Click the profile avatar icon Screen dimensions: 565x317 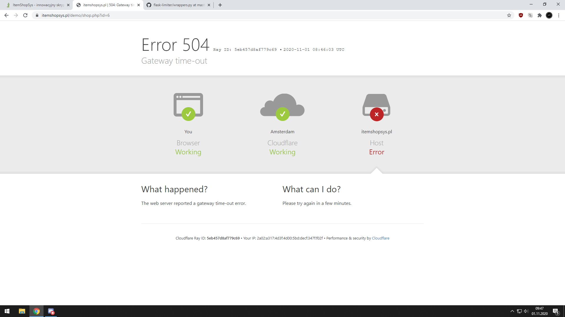(x=549, y=15)
